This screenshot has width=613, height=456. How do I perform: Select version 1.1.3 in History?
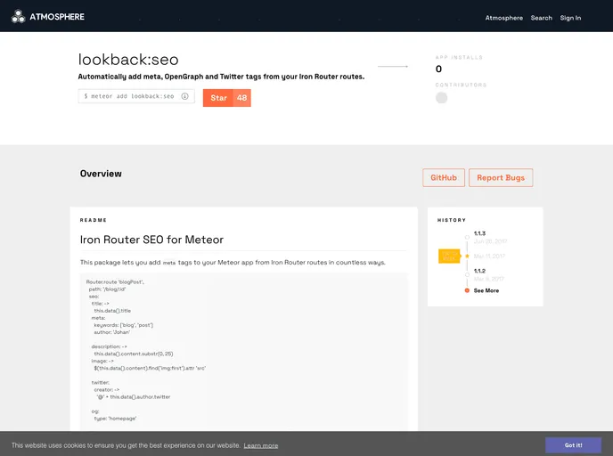(x=479, y=233)
